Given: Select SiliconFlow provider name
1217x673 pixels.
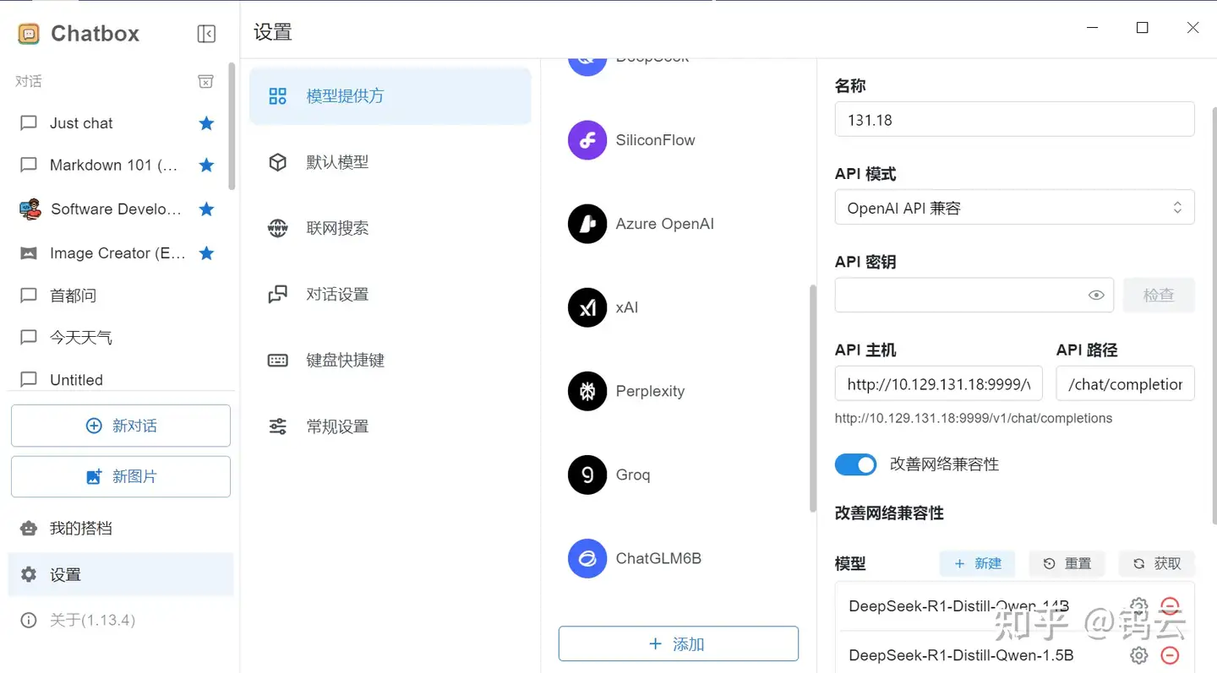Looking at the screenshot, I should click(655, 140).
